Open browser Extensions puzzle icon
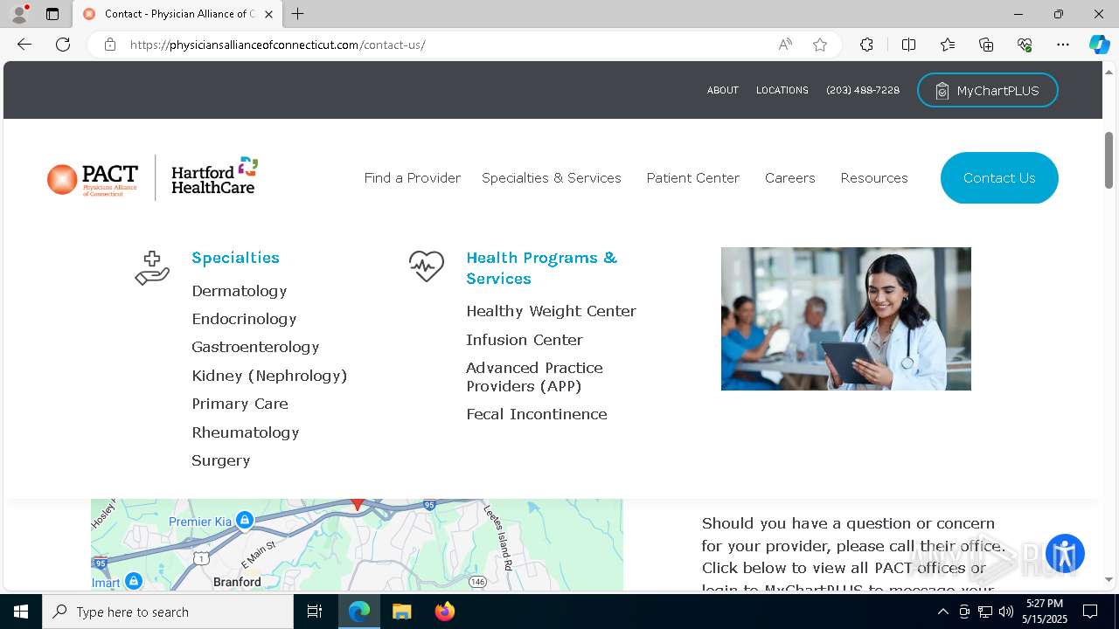The image size is (1119, 629). coord(866,45)
